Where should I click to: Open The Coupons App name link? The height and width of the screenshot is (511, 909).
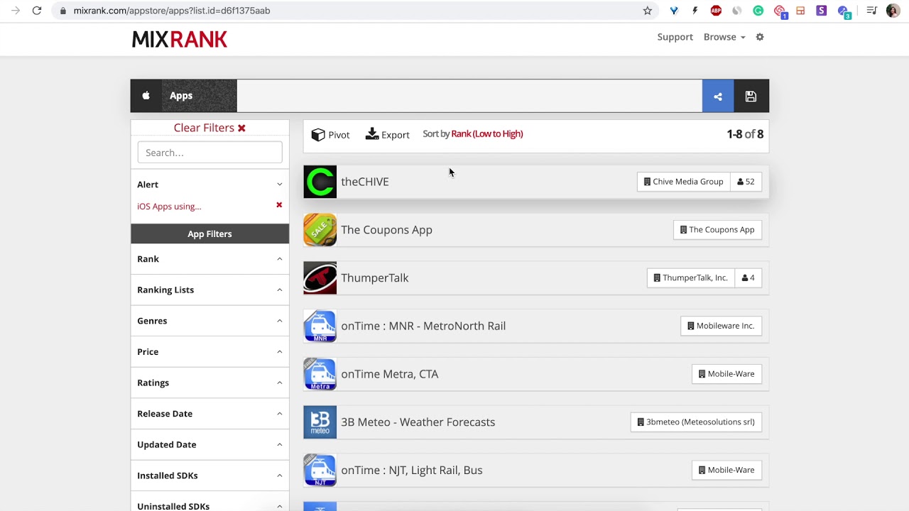386,230
